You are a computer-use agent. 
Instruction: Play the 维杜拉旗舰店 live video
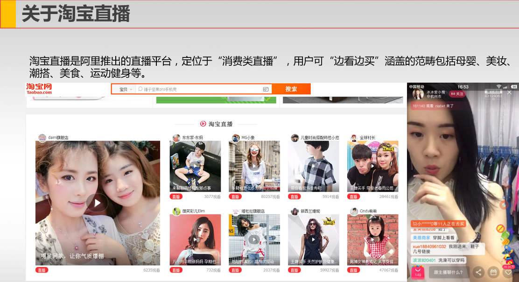254,239
